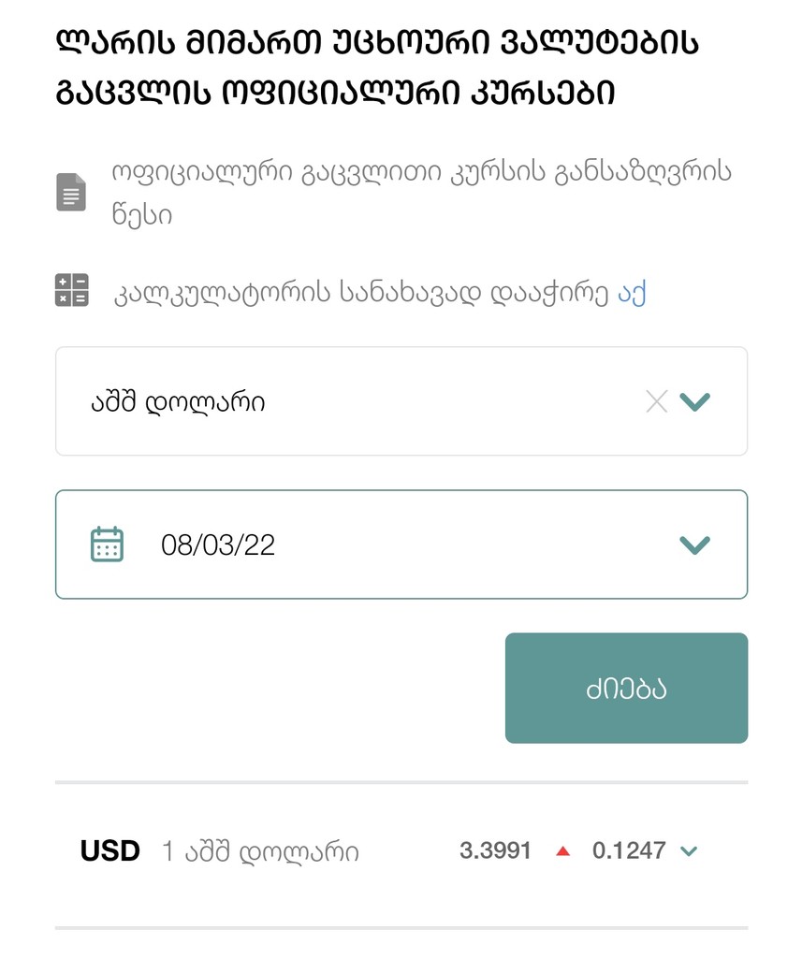Follow the blue აქ link to the calculator
This screenshot has width=802, height=958.
coord(632,293)
